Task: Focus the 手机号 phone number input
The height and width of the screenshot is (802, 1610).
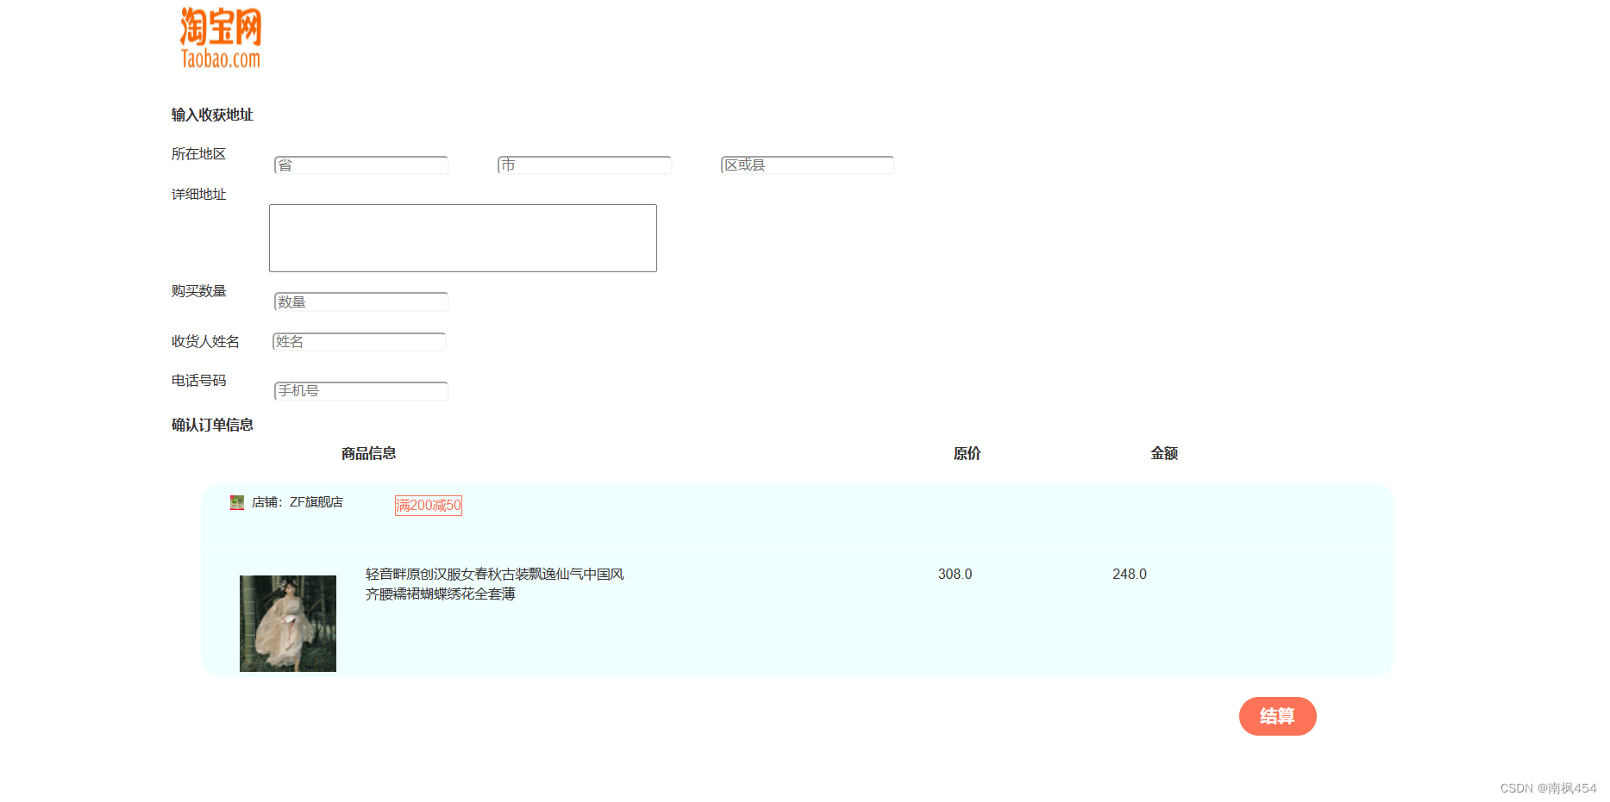Action: [361, 390]
